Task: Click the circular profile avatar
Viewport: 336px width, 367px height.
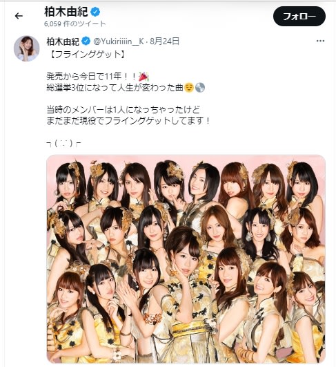Action: (x=27, y=48)
